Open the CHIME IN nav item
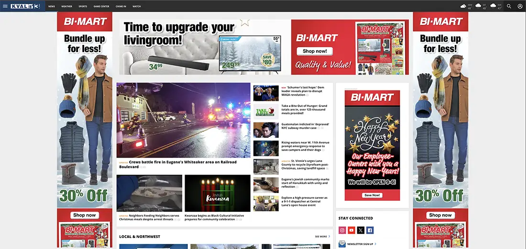 pyautogui.click(x=121, y=6)
